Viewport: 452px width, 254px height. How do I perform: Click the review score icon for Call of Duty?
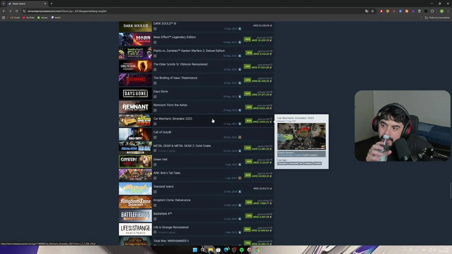click(x=240, y=137)
